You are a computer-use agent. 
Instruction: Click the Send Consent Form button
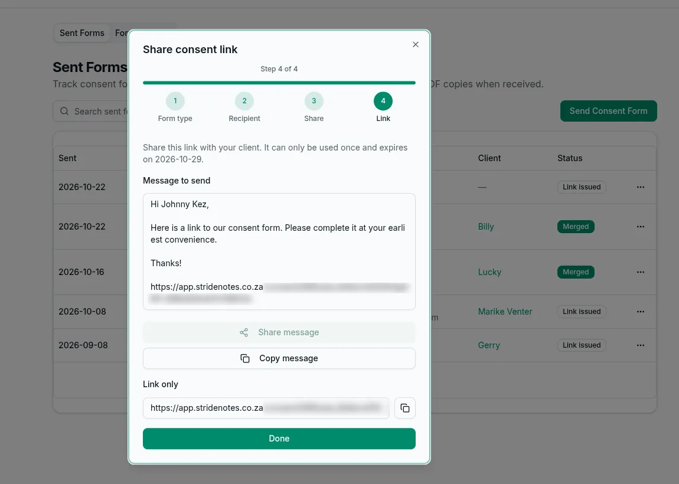[x=608, y=111]
